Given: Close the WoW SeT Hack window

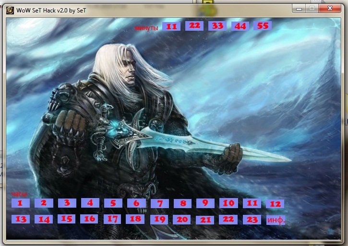Looking at the screenshot, I should point(330,9).
